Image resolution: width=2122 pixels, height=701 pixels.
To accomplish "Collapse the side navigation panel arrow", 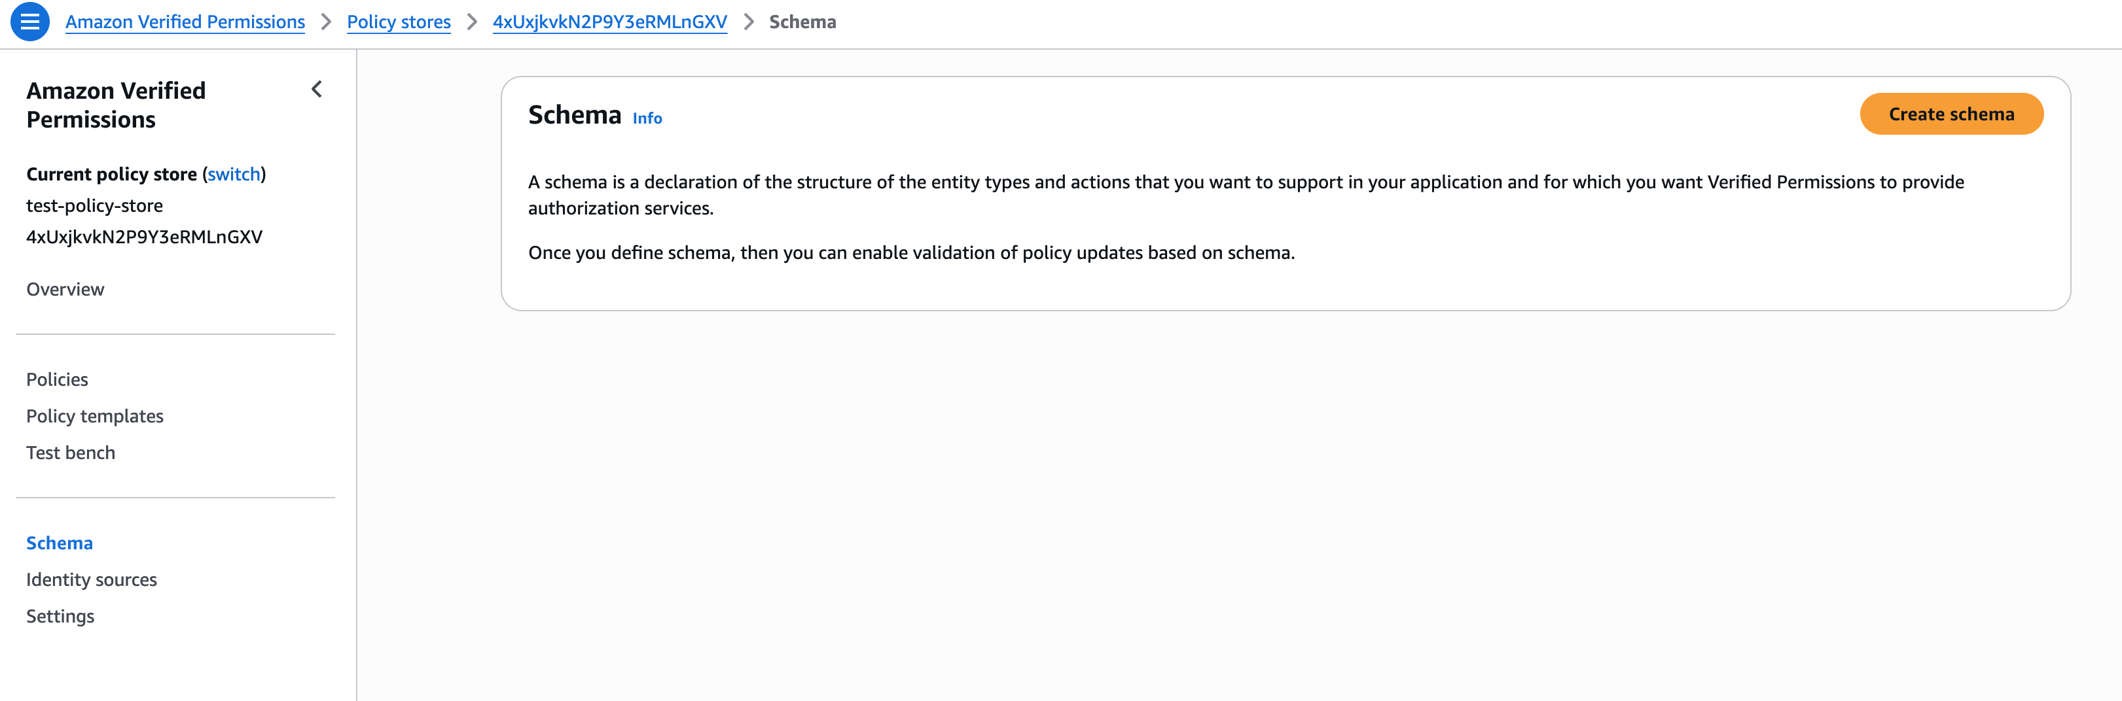I will [x=316, y=90].
